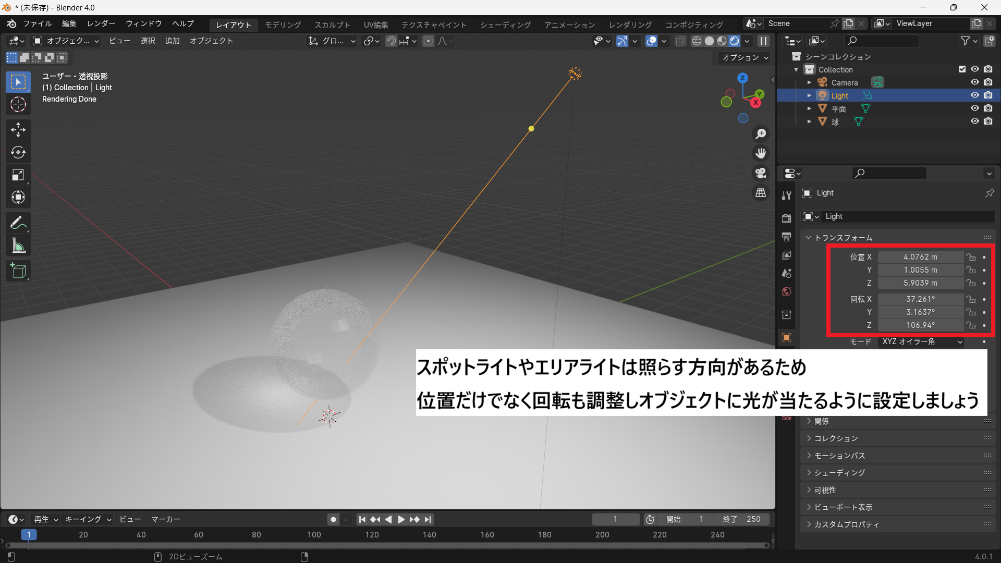Open the XYZ オイラー角 rotation mode dropdown
This screenshot has width=1001, height=563.
[x=921, y=341]
